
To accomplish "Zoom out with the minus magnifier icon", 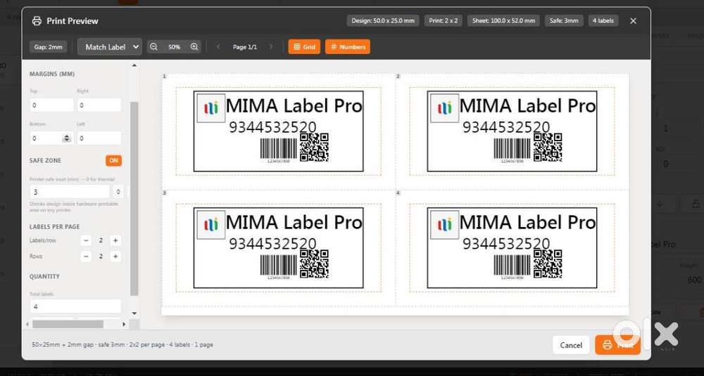I will 153,46.
